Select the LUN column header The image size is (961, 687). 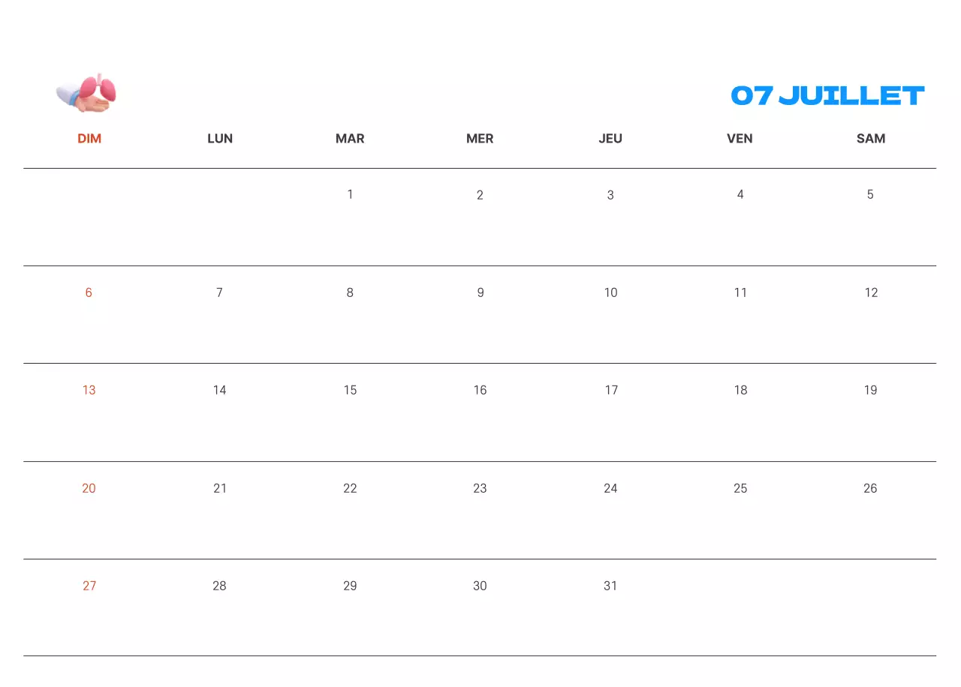(220, 139)
